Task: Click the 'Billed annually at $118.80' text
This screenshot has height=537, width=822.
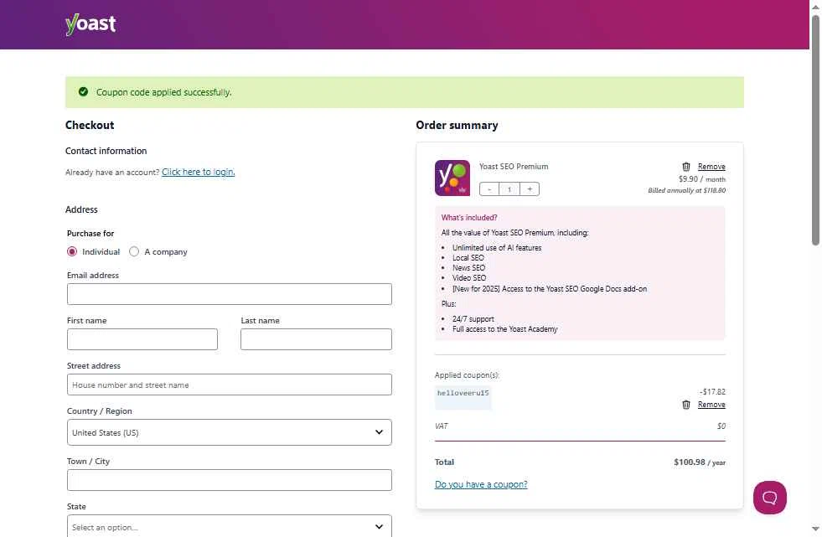Action: pos(687,191)
